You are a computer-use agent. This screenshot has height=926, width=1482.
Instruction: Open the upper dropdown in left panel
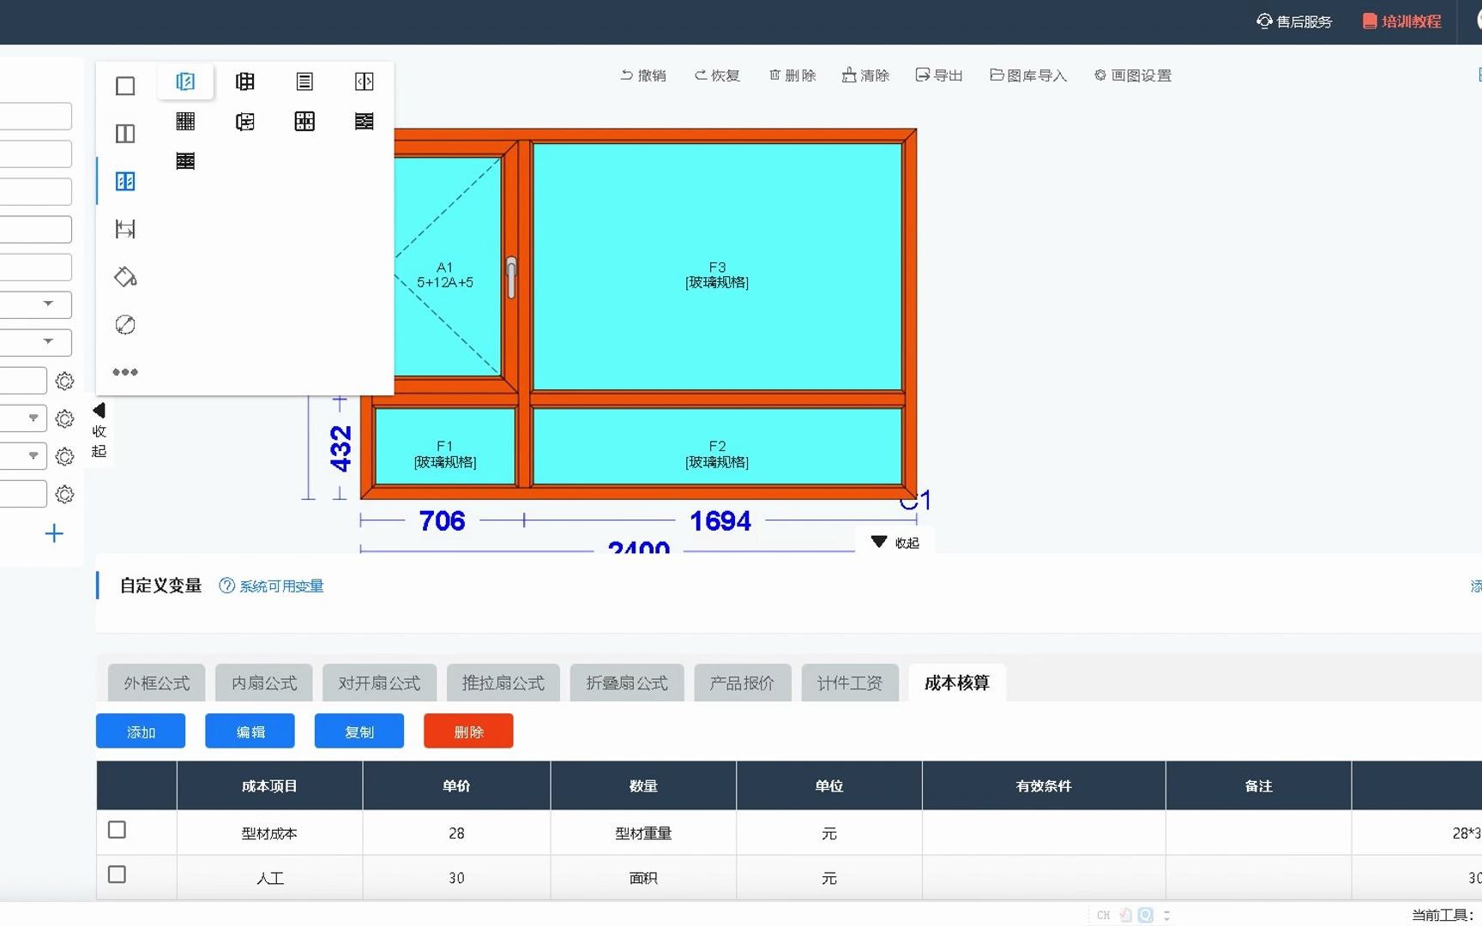click(36, 304)
